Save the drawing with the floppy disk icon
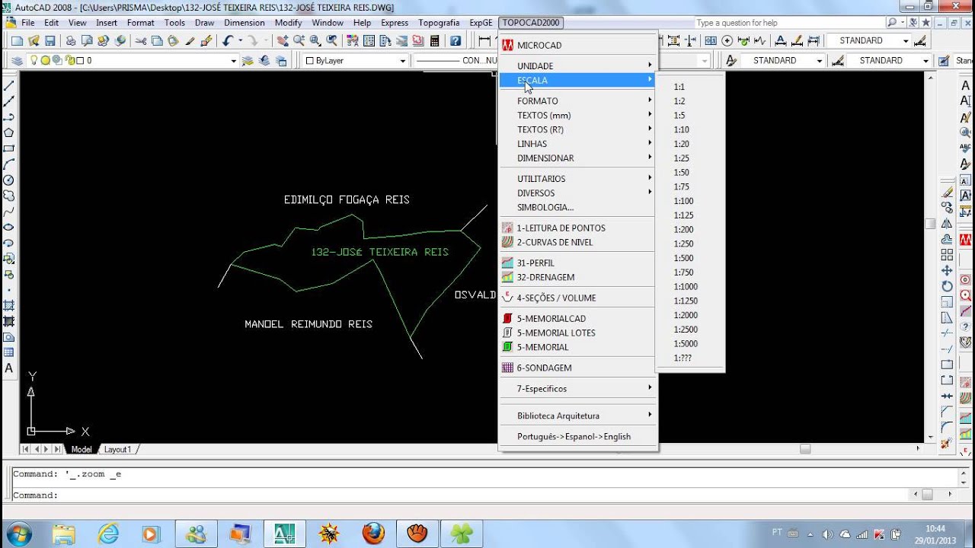Screen dimensions: 975x548 (50, 41)
